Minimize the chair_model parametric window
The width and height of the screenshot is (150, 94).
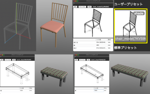click(76, 1)
